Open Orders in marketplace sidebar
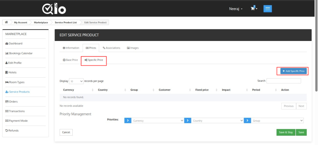This screenshot has height=145, width=318. 11,102
